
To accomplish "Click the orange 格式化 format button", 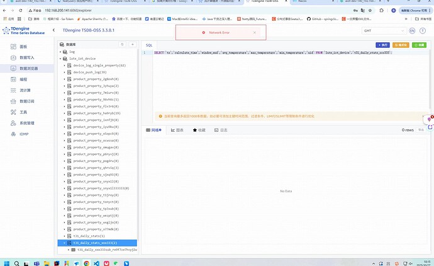I will [400, 45].
